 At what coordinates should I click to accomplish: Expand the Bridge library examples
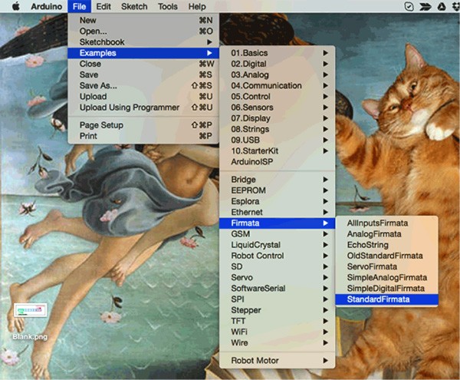278,180
